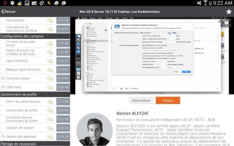
Task: Select duration 0:22:22 of Sauvegardes
Action: 63,20
